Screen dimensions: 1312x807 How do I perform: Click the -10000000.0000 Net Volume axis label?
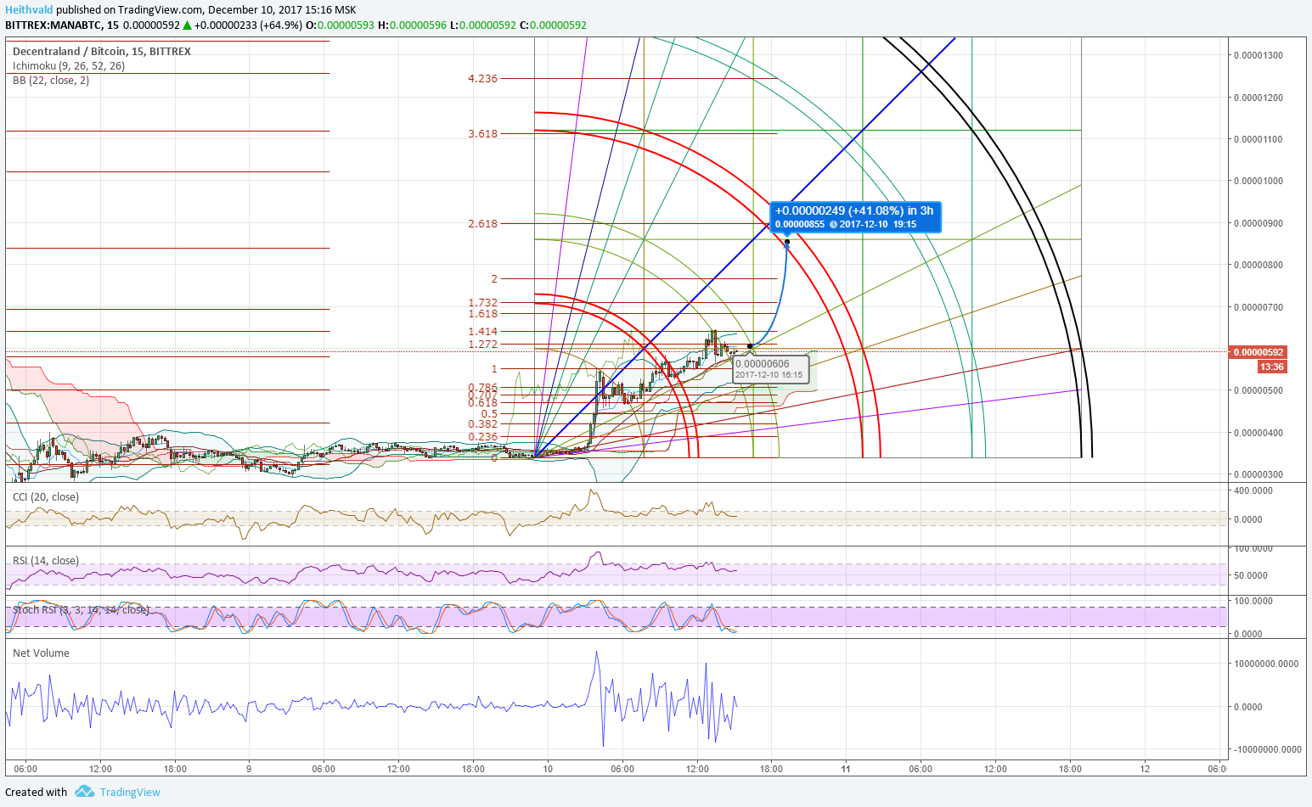[x=1266, y=749]
